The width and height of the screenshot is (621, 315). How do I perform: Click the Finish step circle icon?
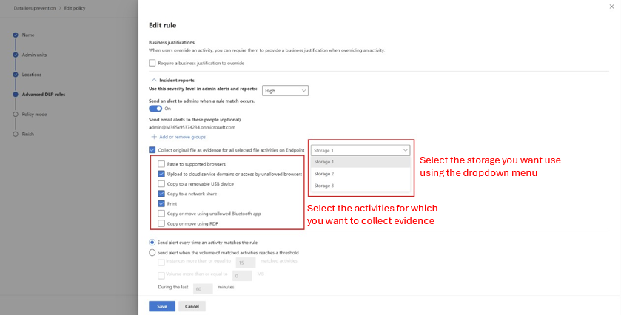[16, 134]
